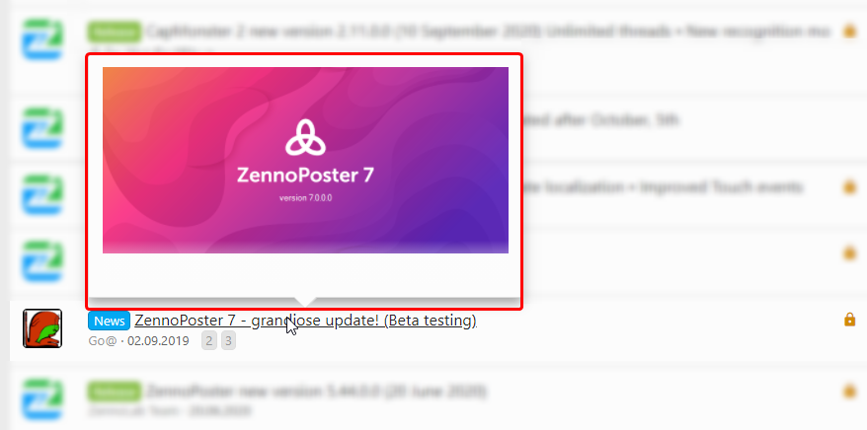This screenshot has width=867, height=430.
Task: Click avatar beside ZennoPoster 5.44.0.0 thread
Action: pos(42,399)
